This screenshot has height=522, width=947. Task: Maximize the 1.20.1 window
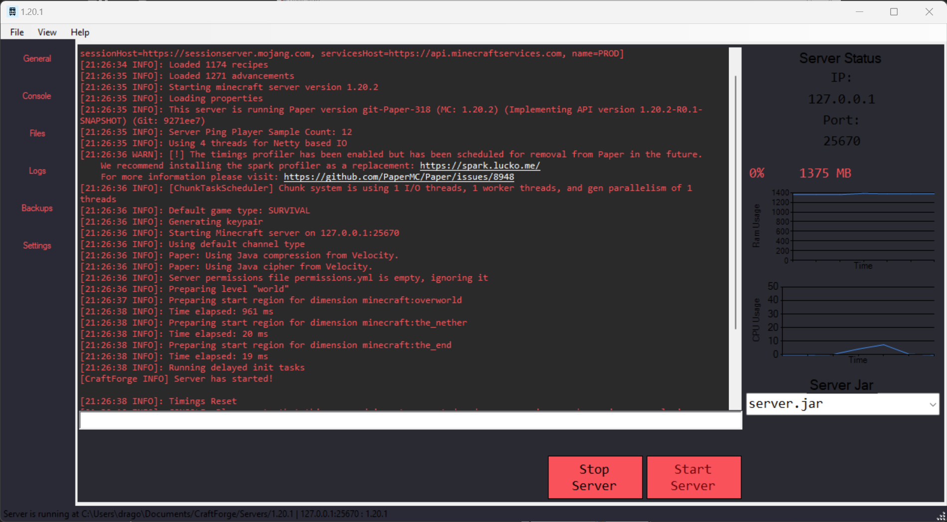(x=894, y=11)
